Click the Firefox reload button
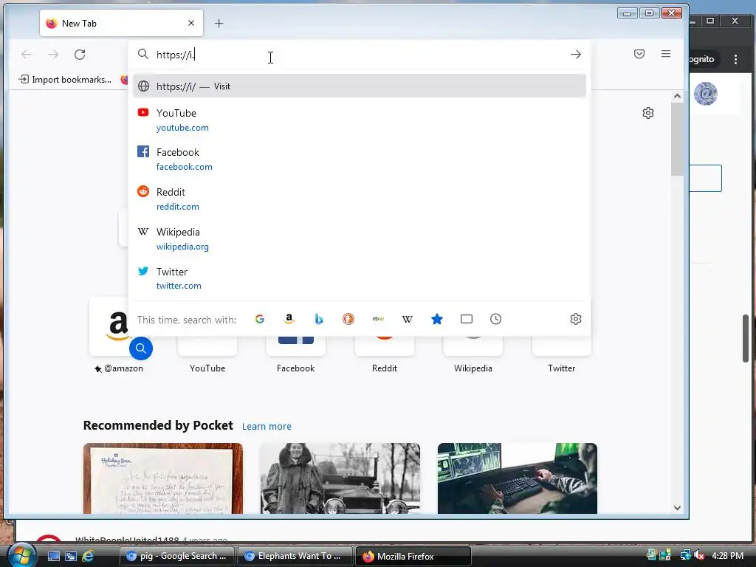 click(x=80, y=55)
